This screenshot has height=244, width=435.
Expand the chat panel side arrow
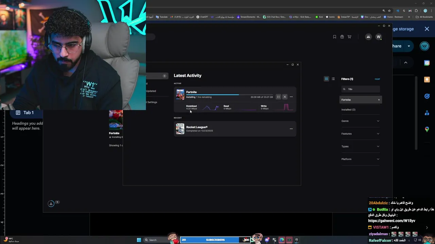[x=427, y=227]
